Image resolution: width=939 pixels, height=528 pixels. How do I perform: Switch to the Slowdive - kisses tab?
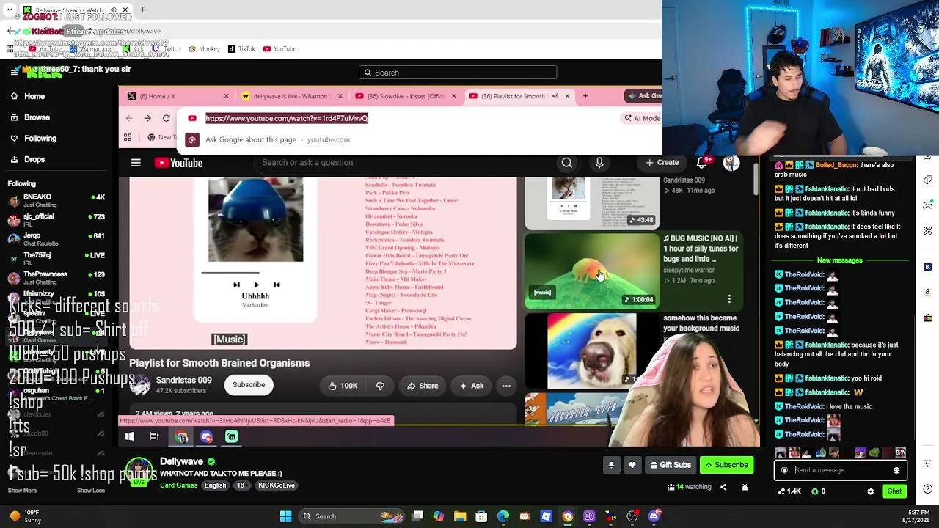(406, 96)
